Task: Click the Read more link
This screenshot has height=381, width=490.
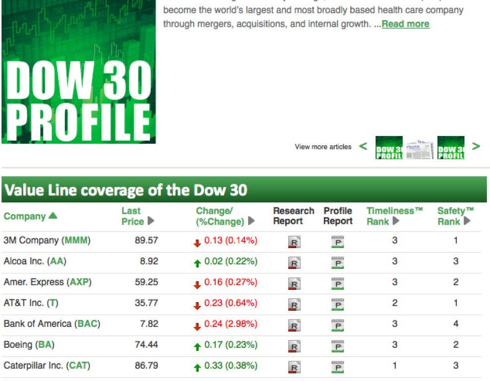Action: 405,24
